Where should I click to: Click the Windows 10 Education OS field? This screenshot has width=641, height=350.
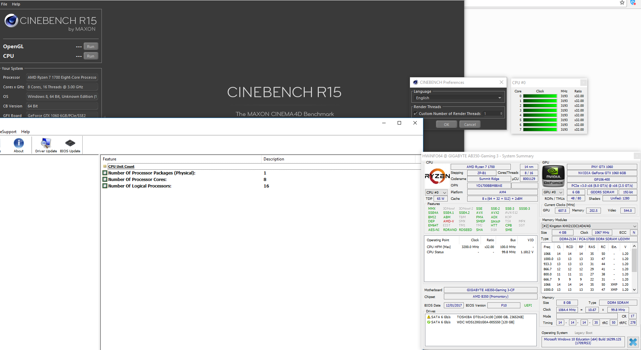tap(583, 341)
